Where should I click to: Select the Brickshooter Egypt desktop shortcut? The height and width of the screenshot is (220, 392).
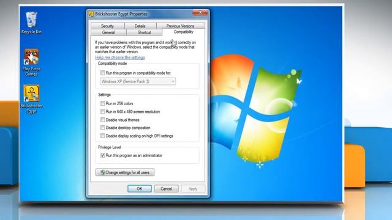pos(31,99)
